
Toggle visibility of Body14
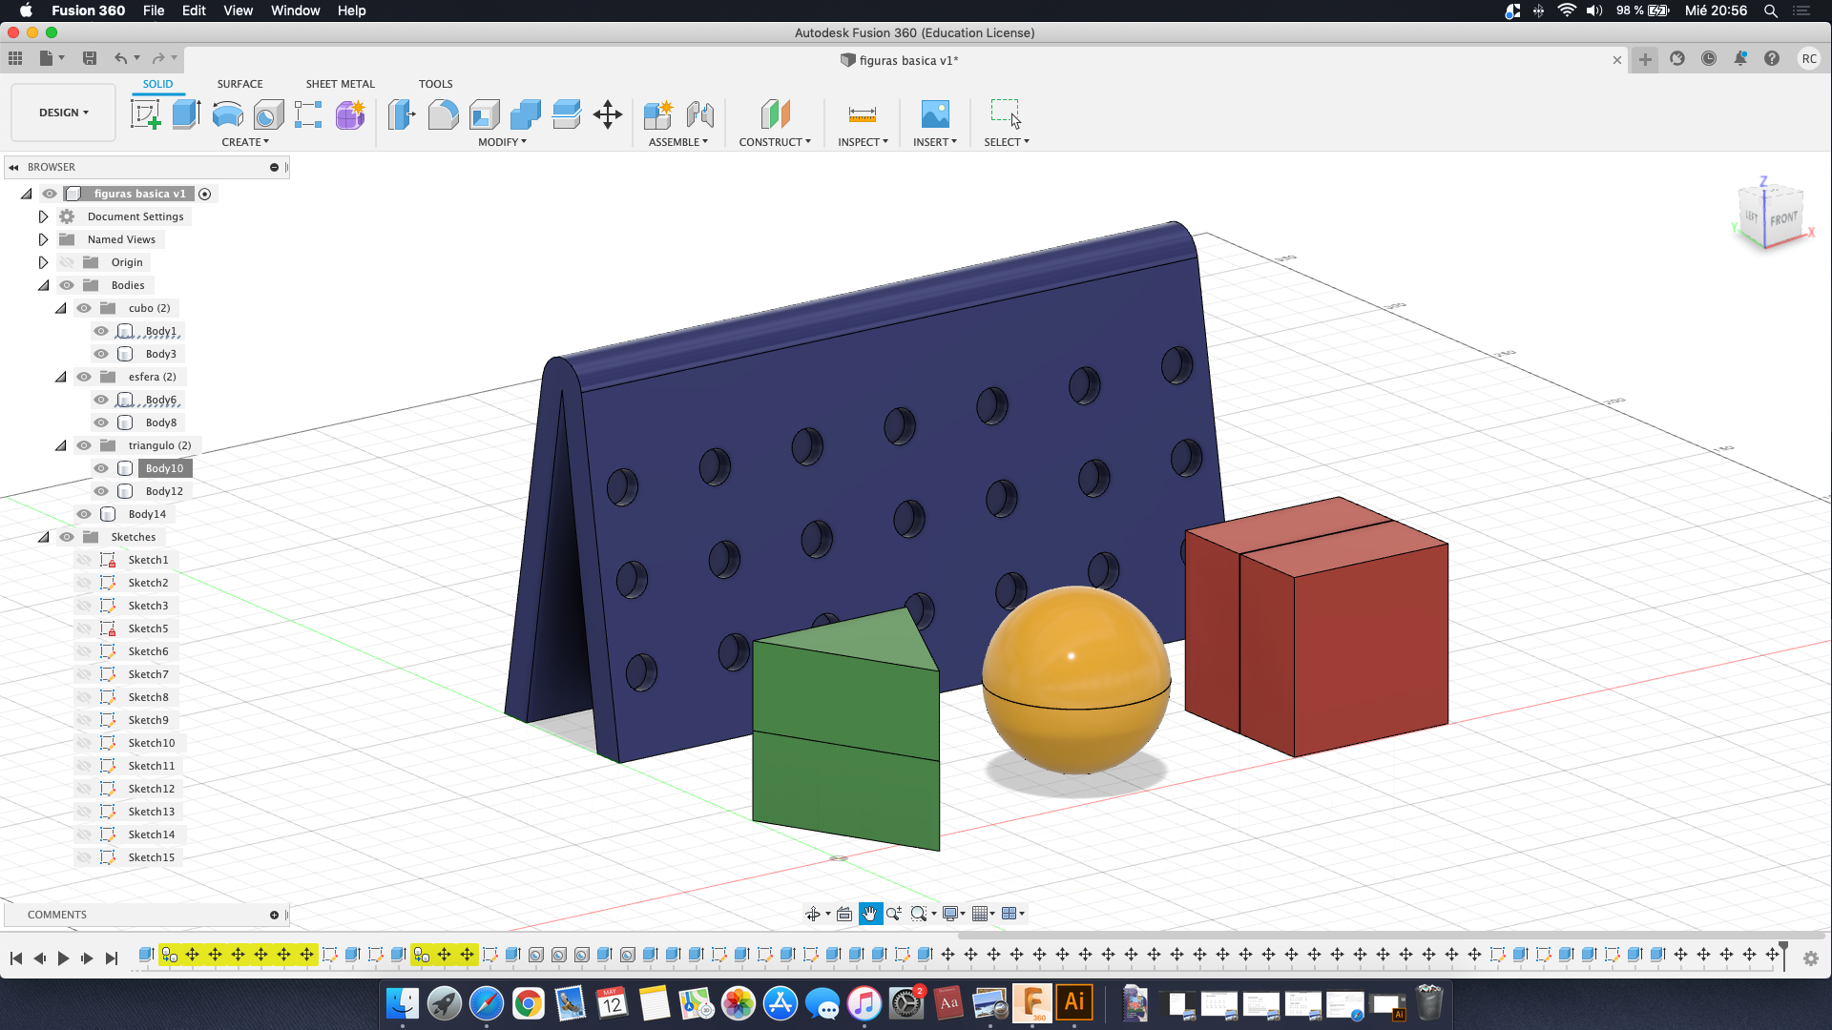pyautogui.click(x=84, y=514)
